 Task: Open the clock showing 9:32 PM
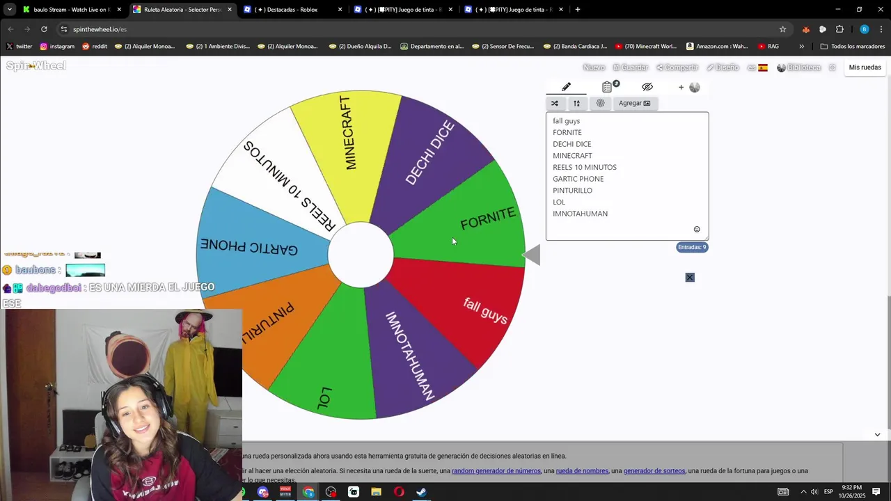click(852, 492)
